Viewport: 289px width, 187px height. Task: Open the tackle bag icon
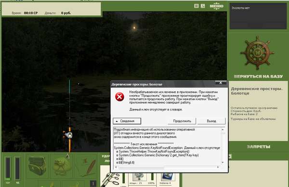tap(37, 165)
